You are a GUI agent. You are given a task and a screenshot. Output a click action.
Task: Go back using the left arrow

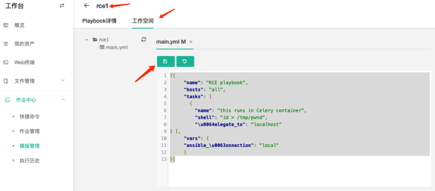pos(87,6)
